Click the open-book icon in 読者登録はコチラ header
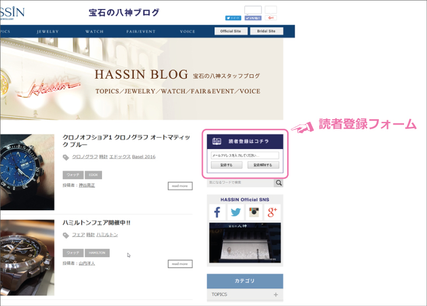The image size is (427, 306). coord(217,141)
